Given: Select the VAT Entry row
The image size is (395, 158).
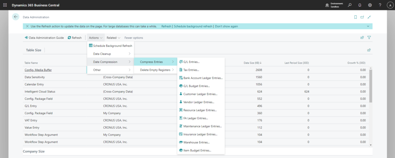Looking at the screenshot, I should (x=196, y=120).
